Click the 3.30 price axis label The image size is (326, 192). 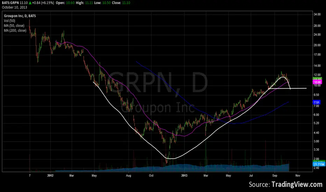pyautogui.click(x=316, y=150)
